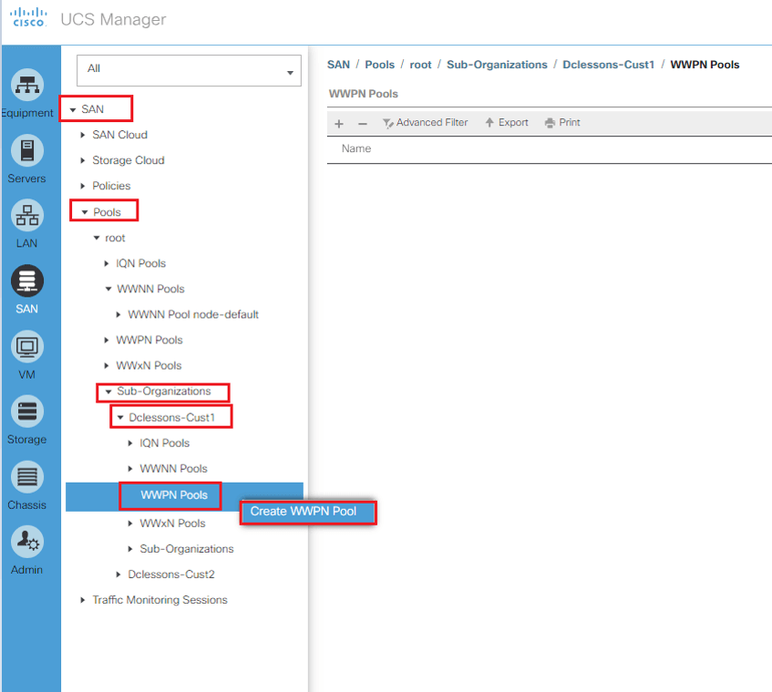Click the Cisco logo
The height and width of the screenshot is (692, 772).
[28, 17]
